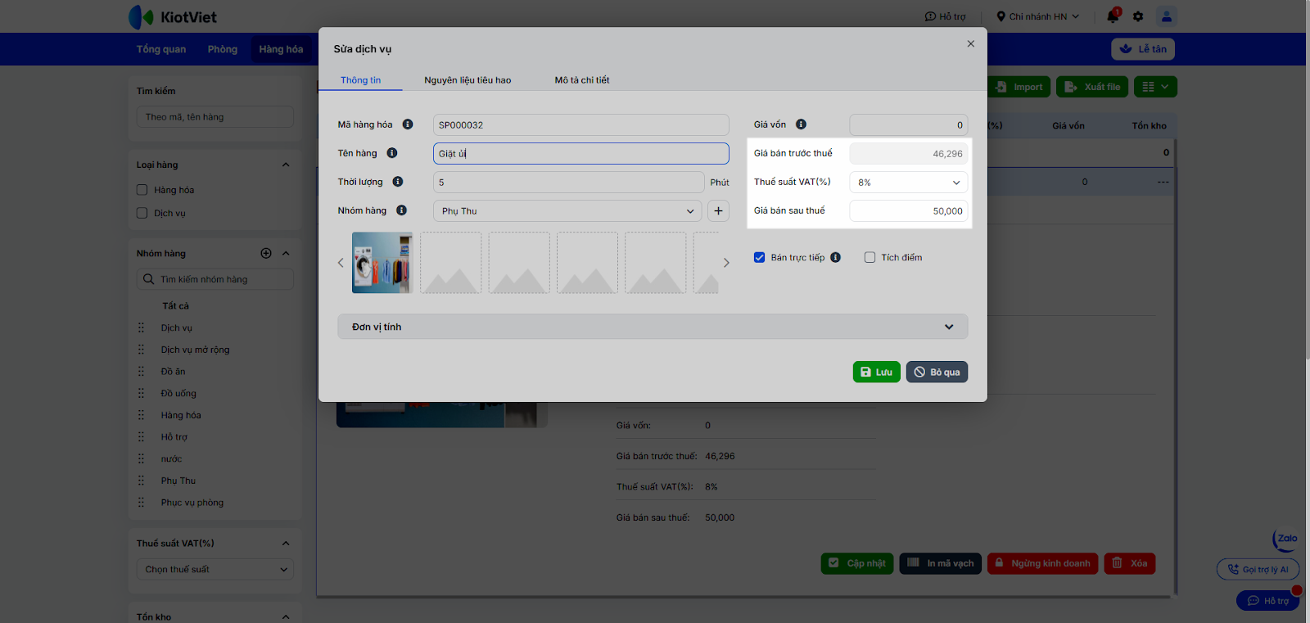Click info icon next to Bán trực tiếp

(835, 257)
